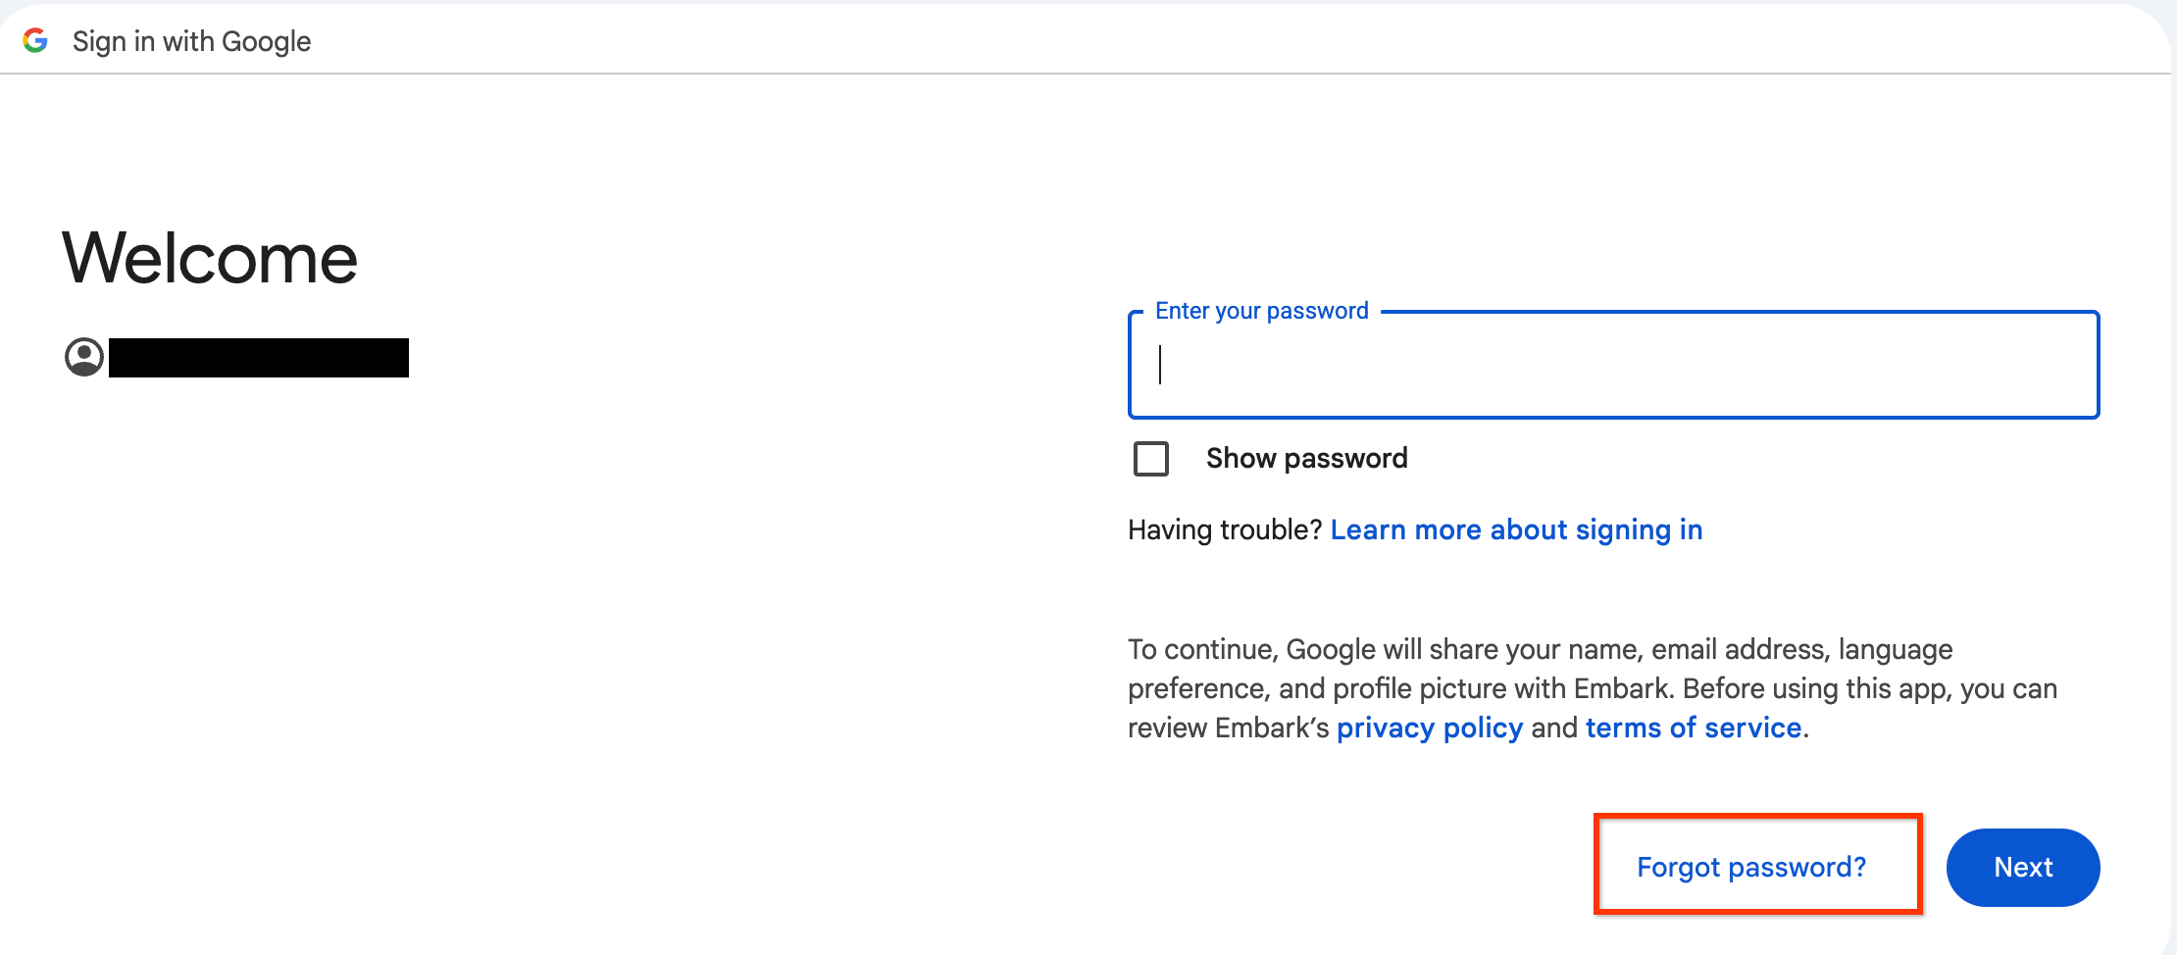Viewport: 2177px width, 955px height.
Task: Focus the Enter your password field
Action: [1614, 365]
